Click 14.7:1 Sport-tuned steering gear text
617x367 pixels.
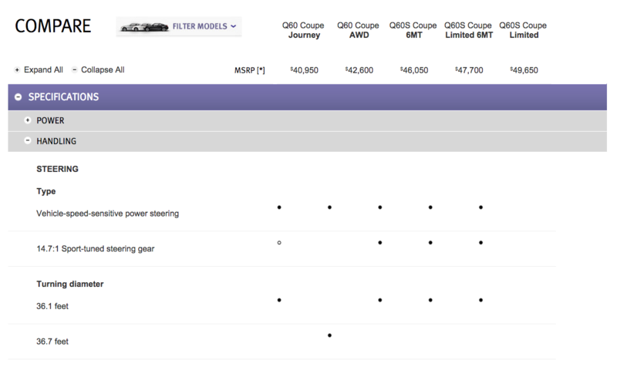(x=96, y=249)
